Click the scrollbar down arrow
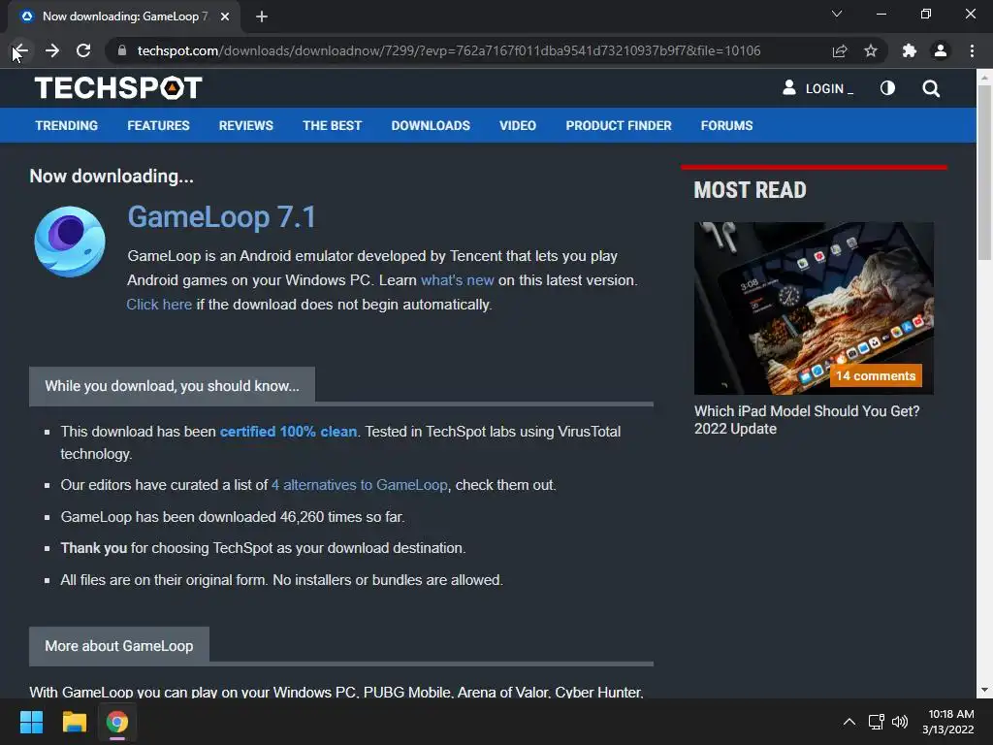 click(984, 691)
